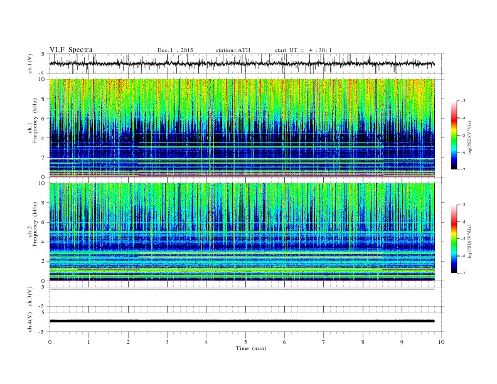Viewport: 497px width, 384px height.
Task: Click the "VLF Spectra" plot title
Action: click(x=71, y=50)
